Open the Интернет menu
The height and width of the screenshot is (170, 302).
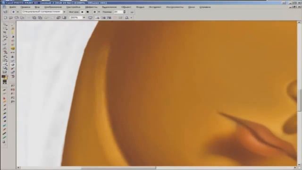155,7
